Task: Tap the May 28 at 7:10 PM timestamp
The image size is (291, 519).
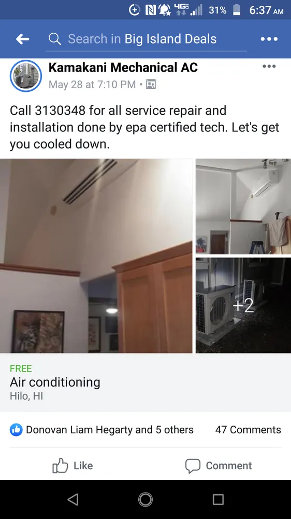Action: point(92,85)
